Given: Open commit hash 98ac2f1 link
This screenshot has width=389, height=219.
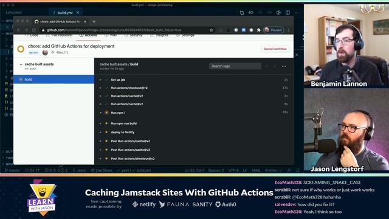Looking at the screenshot, I should pos(62,53).
